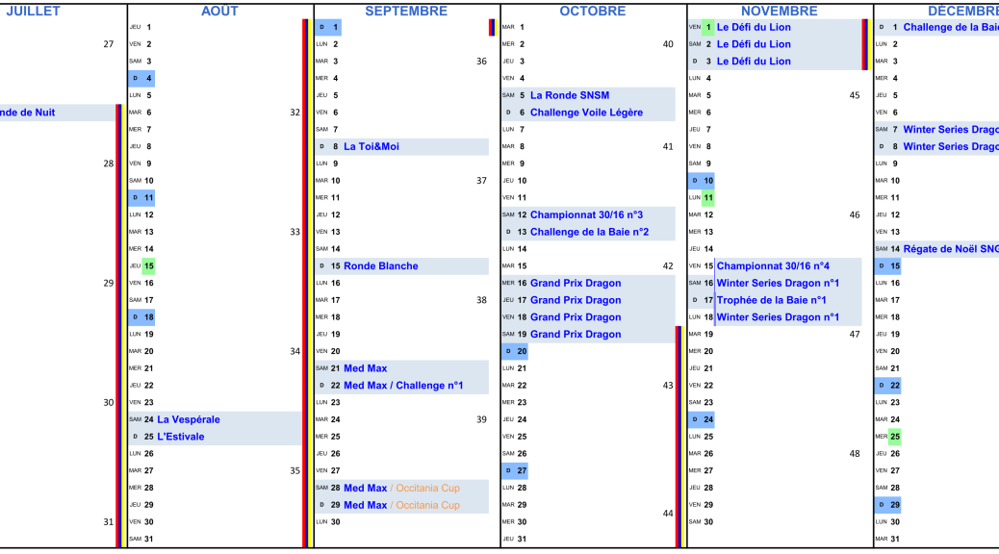Click blue-highlighted Sunday September 1
Viewport: 999px width, 554px height.
(x=328, y=27)
